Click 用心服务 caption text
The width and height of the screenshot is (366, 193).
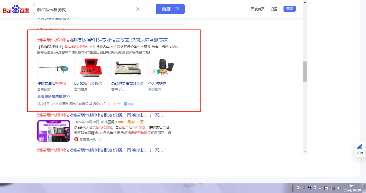tap(155, 89)
